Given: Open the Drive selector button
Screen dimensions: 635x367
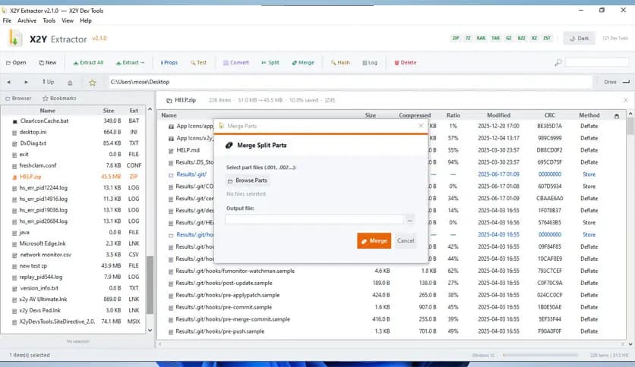Looking at the screenshot, I should (616, 82).
